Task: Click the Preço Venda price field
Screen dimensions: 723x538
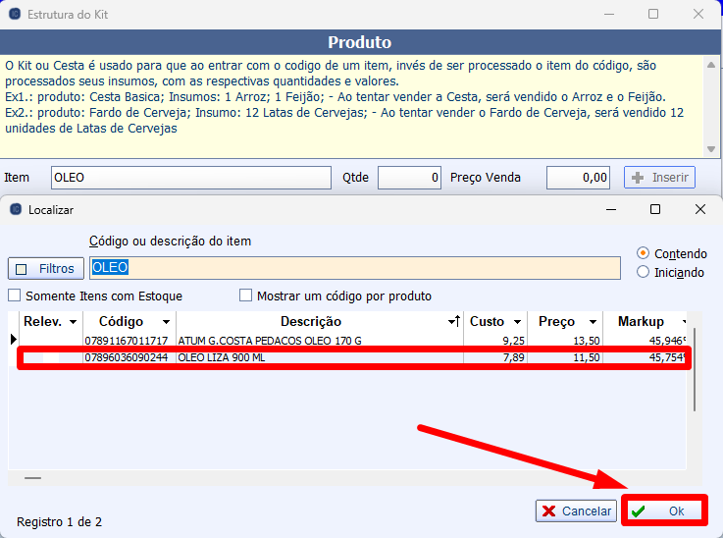Action: pos(578,178)
